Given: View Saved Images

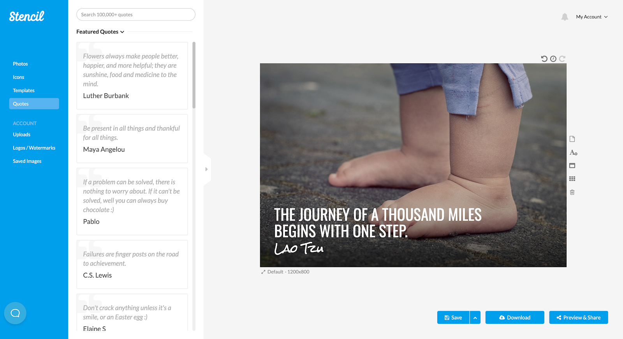Looking at the screenshot, I should 27,161.
